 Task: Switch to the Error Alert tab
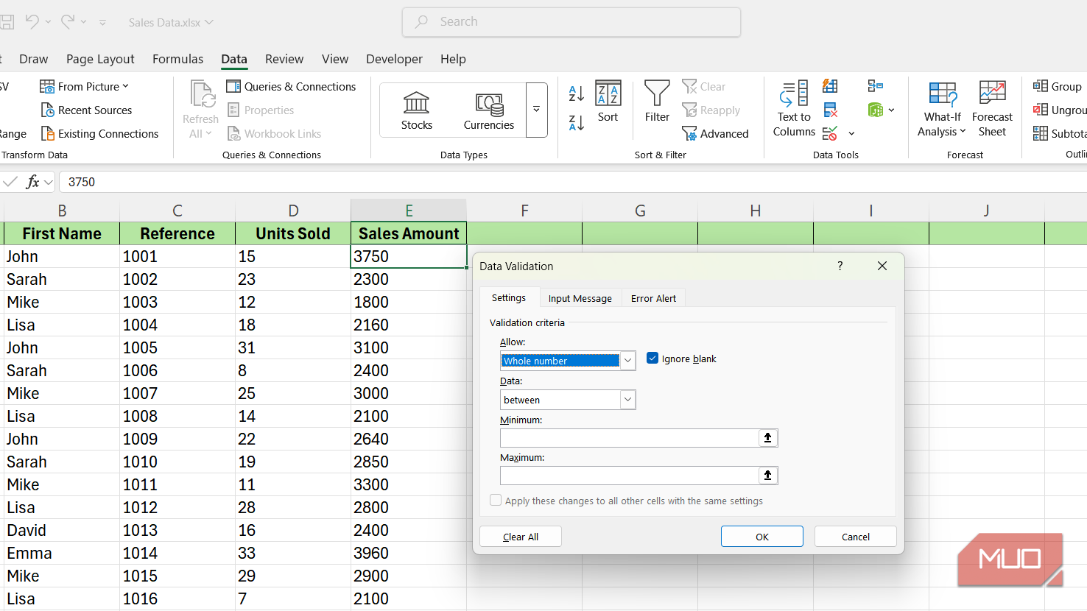coord(654,298)
